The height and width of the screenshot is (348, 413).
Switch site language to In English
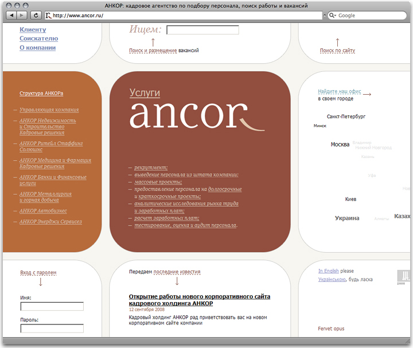[328, 271]
